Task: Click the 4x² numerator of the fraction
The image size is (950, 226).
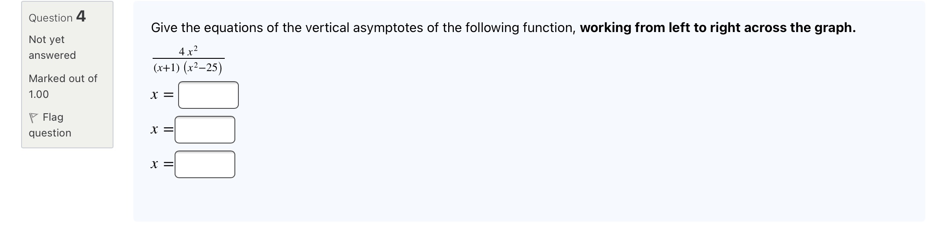Action: (188, 51)
